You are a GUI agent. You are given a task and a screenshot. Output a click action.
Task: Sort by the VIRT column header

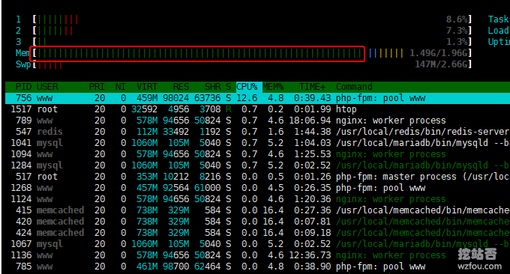[x=147, y=87]
